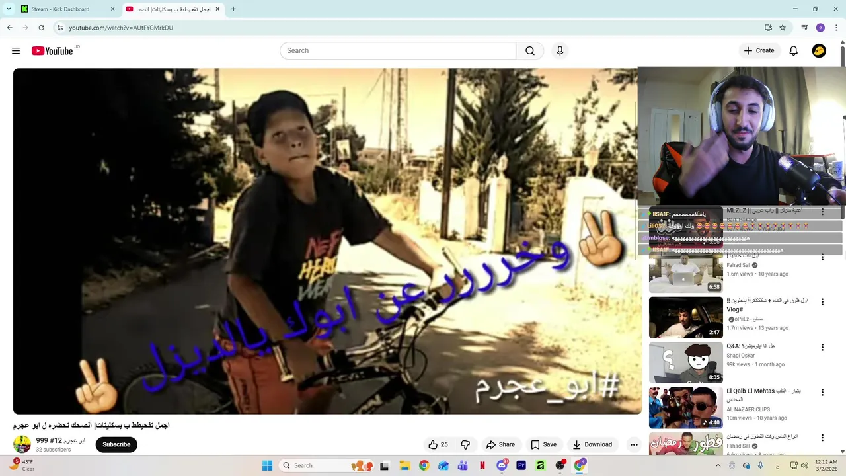Open options for Fahad Sal 6:58 video
The image size is (846, 476).
822,257
